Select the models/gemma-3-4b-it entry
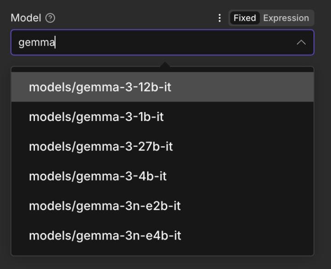The image size is (331, 269). (97, 176)
